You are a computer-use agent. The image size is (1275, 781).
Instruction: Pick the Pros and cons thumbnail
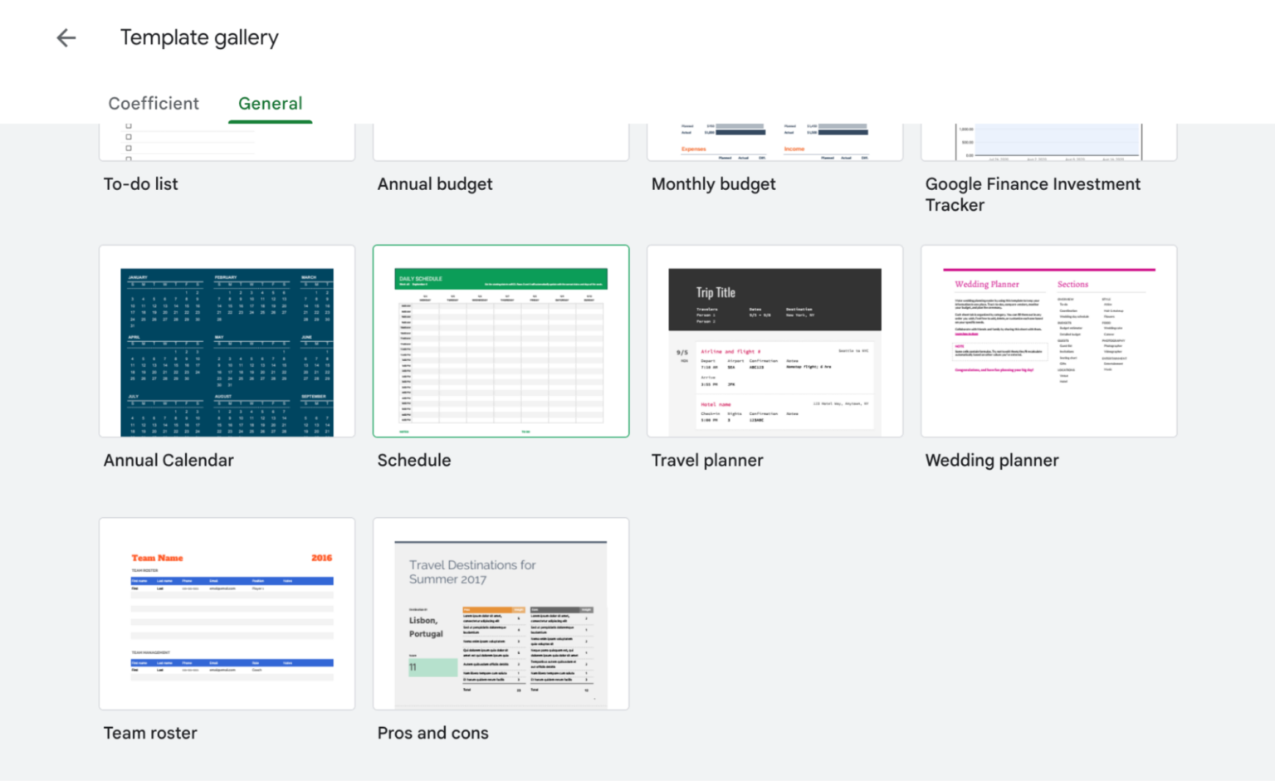point(501,614)
